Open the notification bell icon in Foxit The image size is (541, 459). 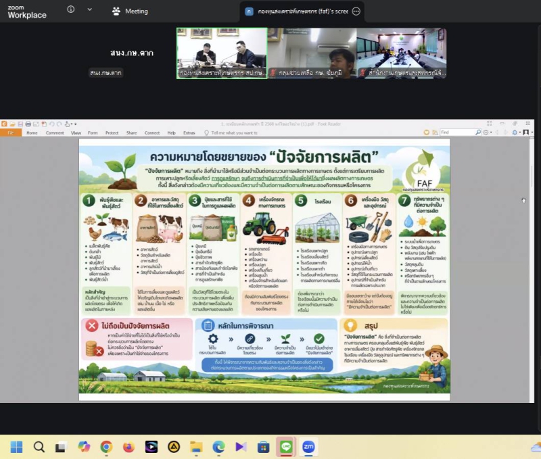coord(515,132)
